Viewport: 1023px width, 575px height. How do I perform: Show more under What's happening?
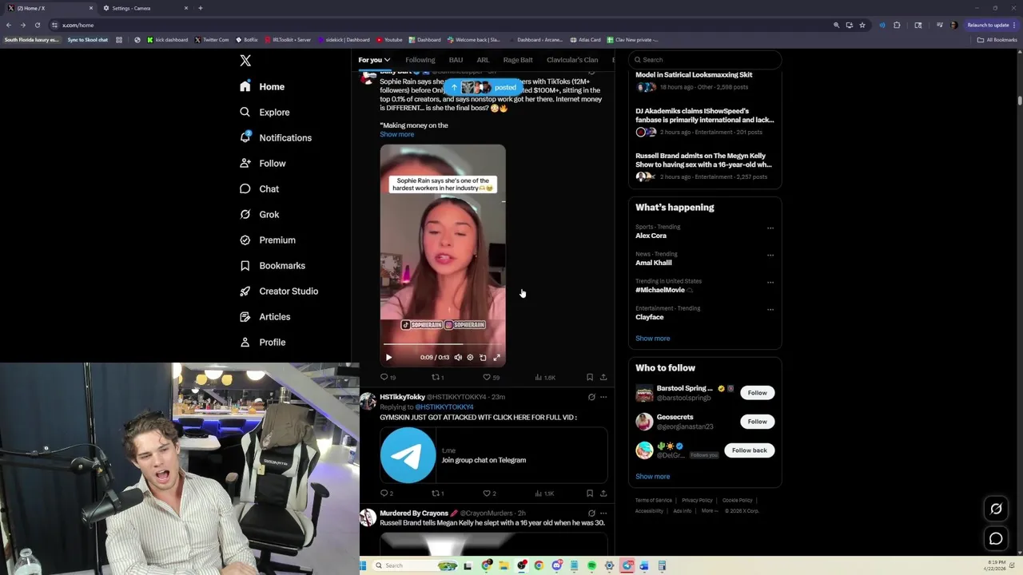[652, 339]
